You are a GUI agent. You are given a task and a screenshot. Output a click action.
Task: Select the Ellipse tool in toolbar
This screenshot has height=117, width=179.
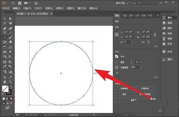coord(5,38)
